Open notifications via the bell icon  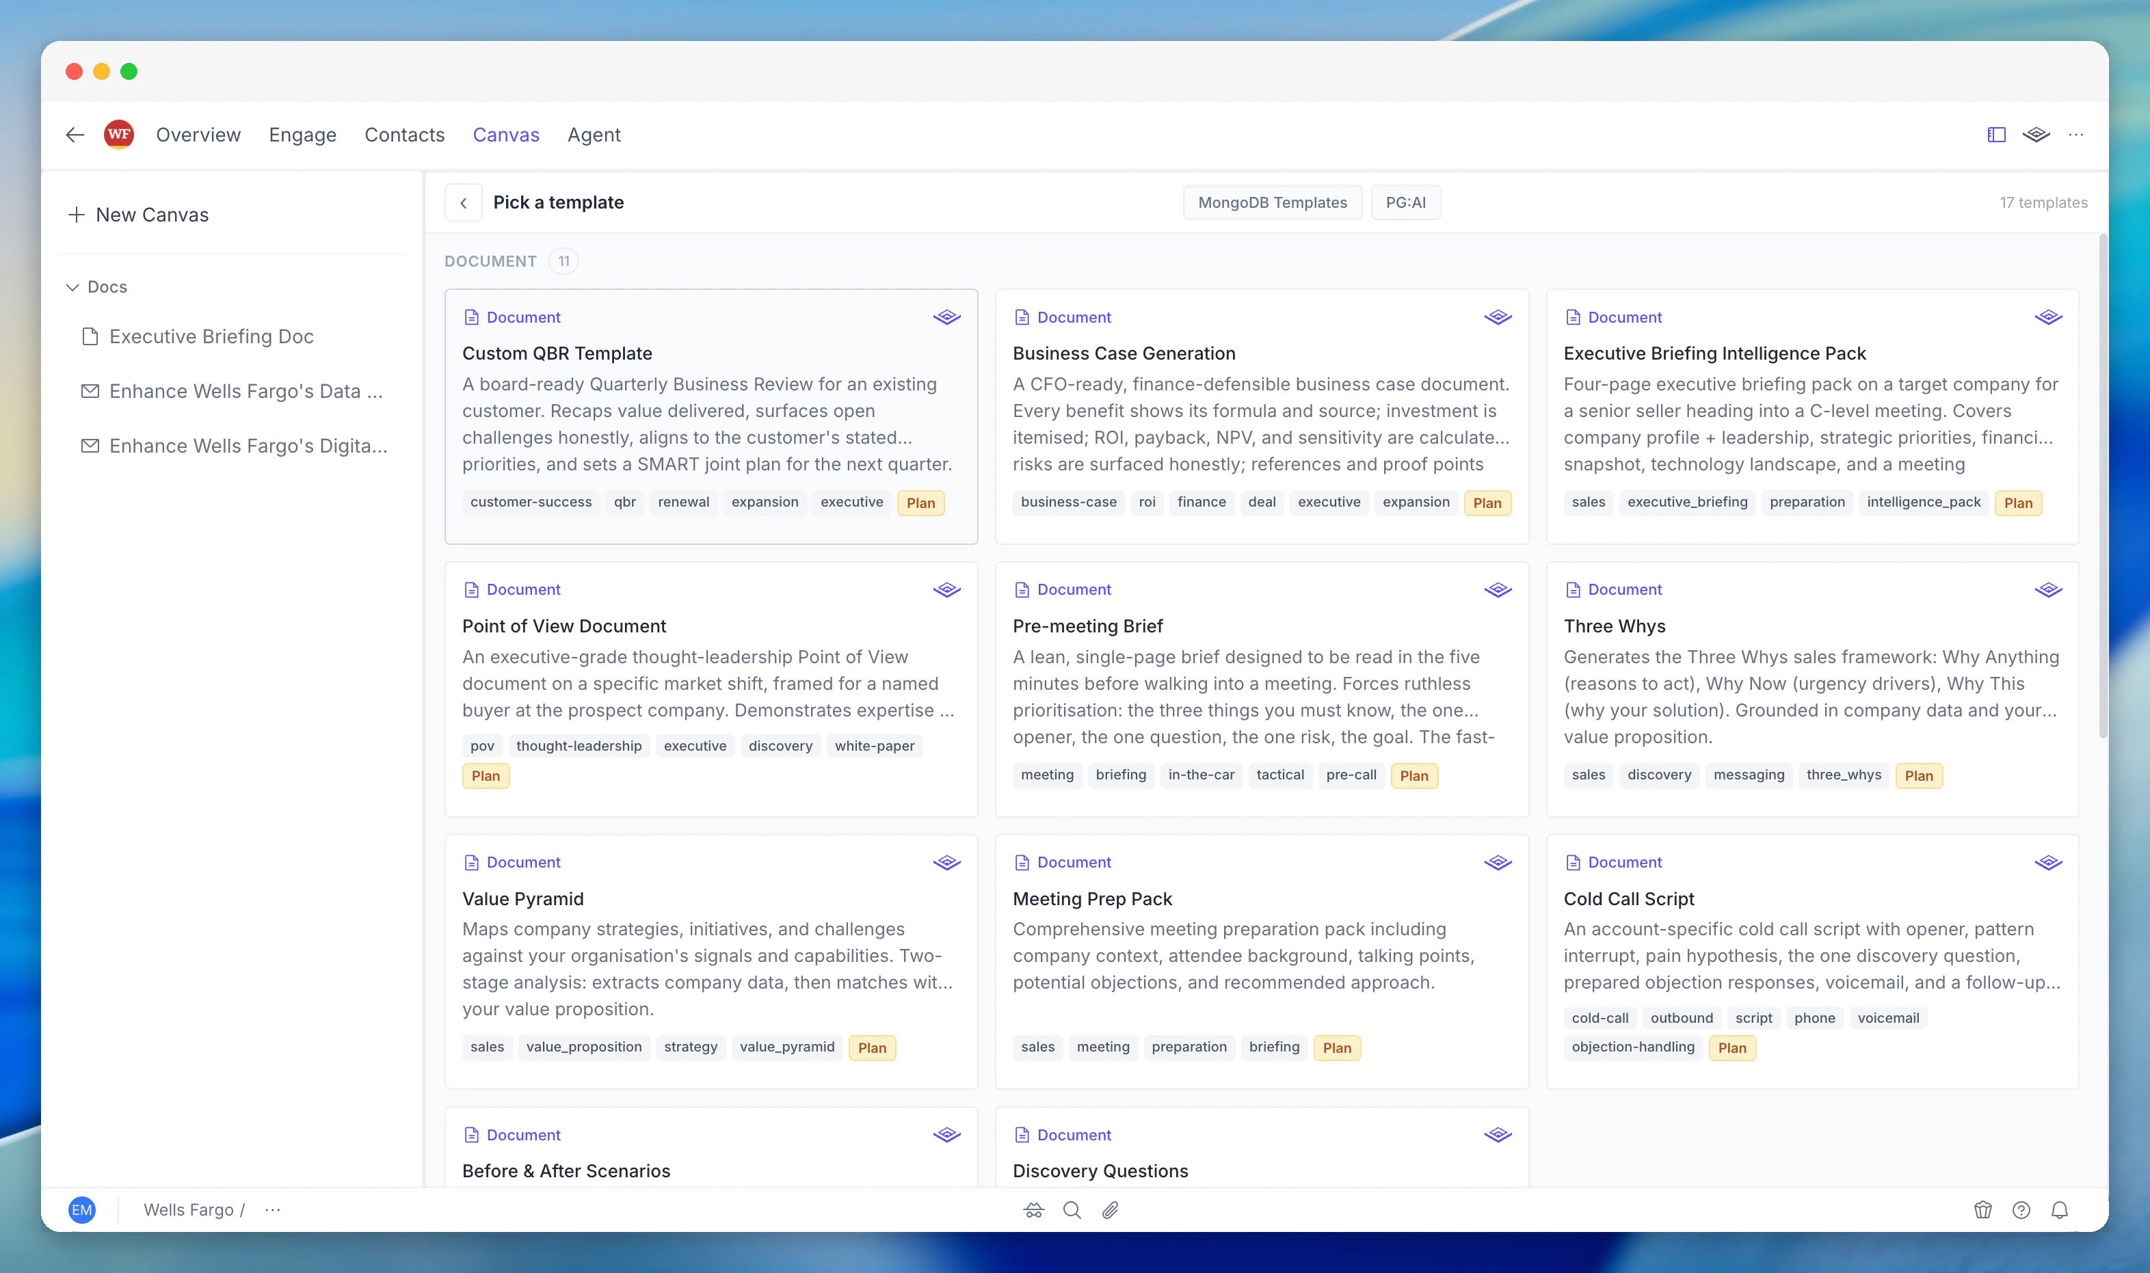(2061, 1209)
